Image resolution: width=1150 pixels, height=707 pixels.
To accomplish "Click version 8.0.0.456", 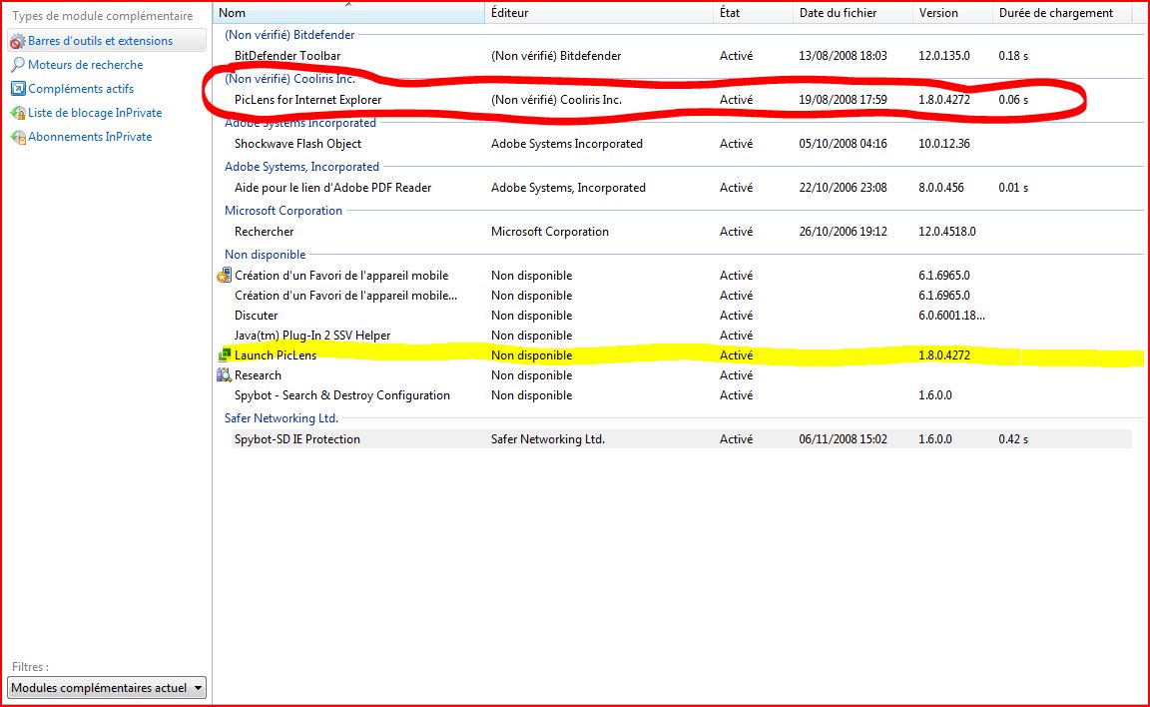I will [941, 188].
